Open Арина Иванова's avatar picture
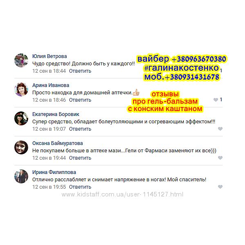The image size is (245, 245). tap(21, 89)
